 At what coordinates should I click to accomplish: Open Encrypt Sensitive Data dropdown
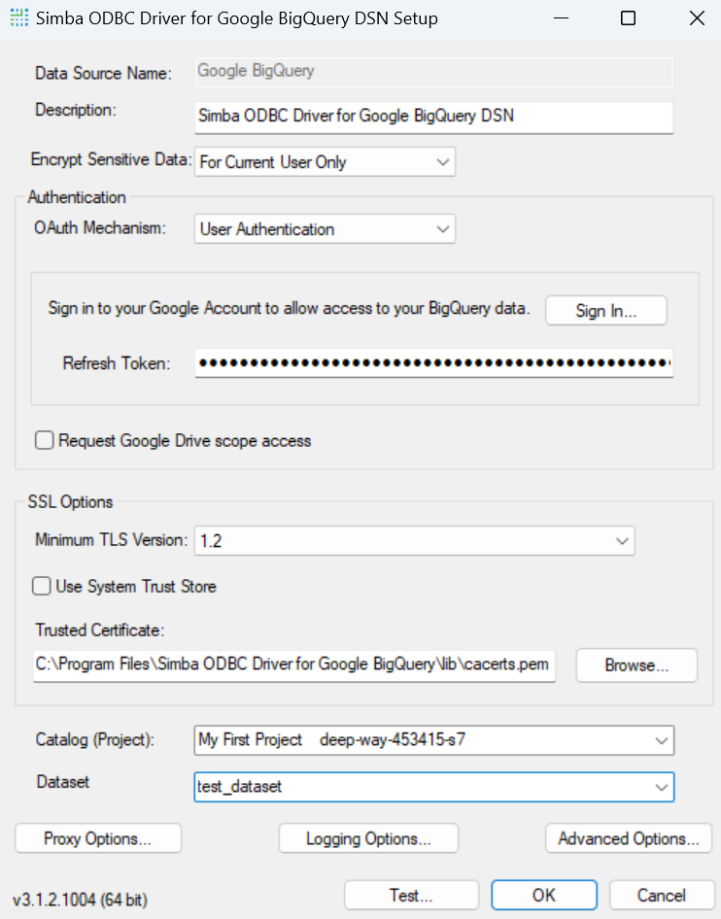coord(325,162)
